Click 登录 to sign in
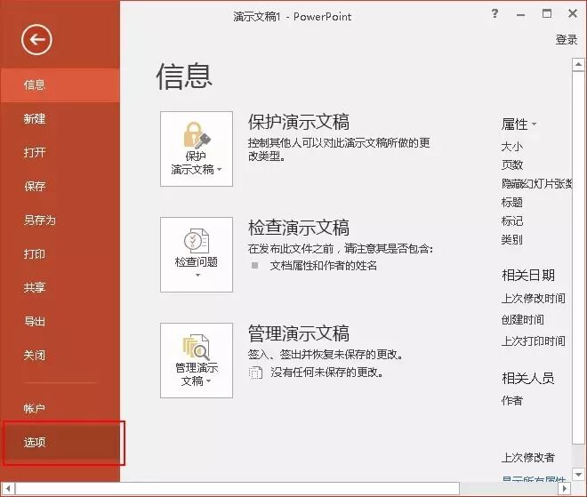This screenshot has height=497, width=587. click(x=567, y=40)
